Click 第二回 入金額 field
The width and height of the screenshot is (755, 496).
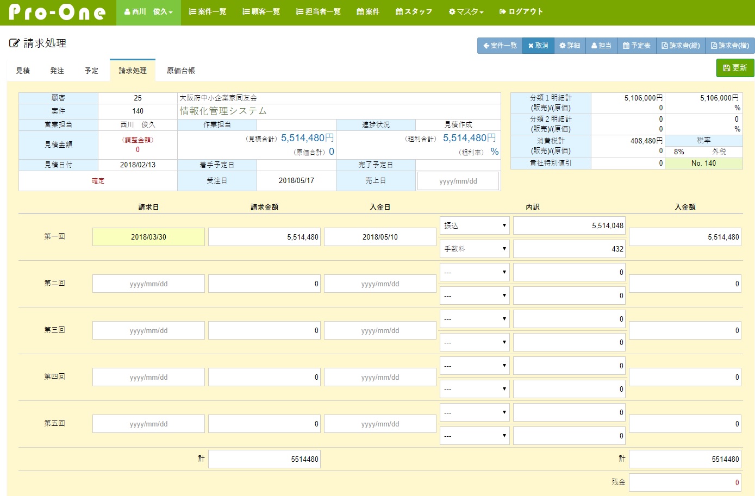pyautogui.click(x=685, y=284)
